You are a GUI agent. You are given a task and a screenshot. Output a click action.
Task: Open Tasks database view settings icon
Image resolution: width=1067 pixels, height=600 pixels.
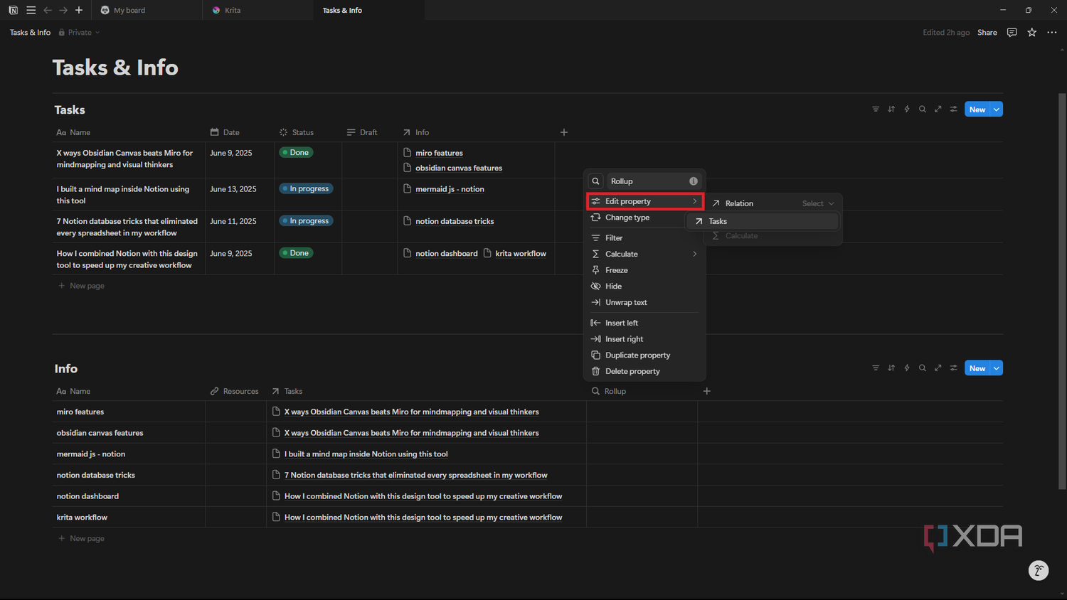[954, 109]
